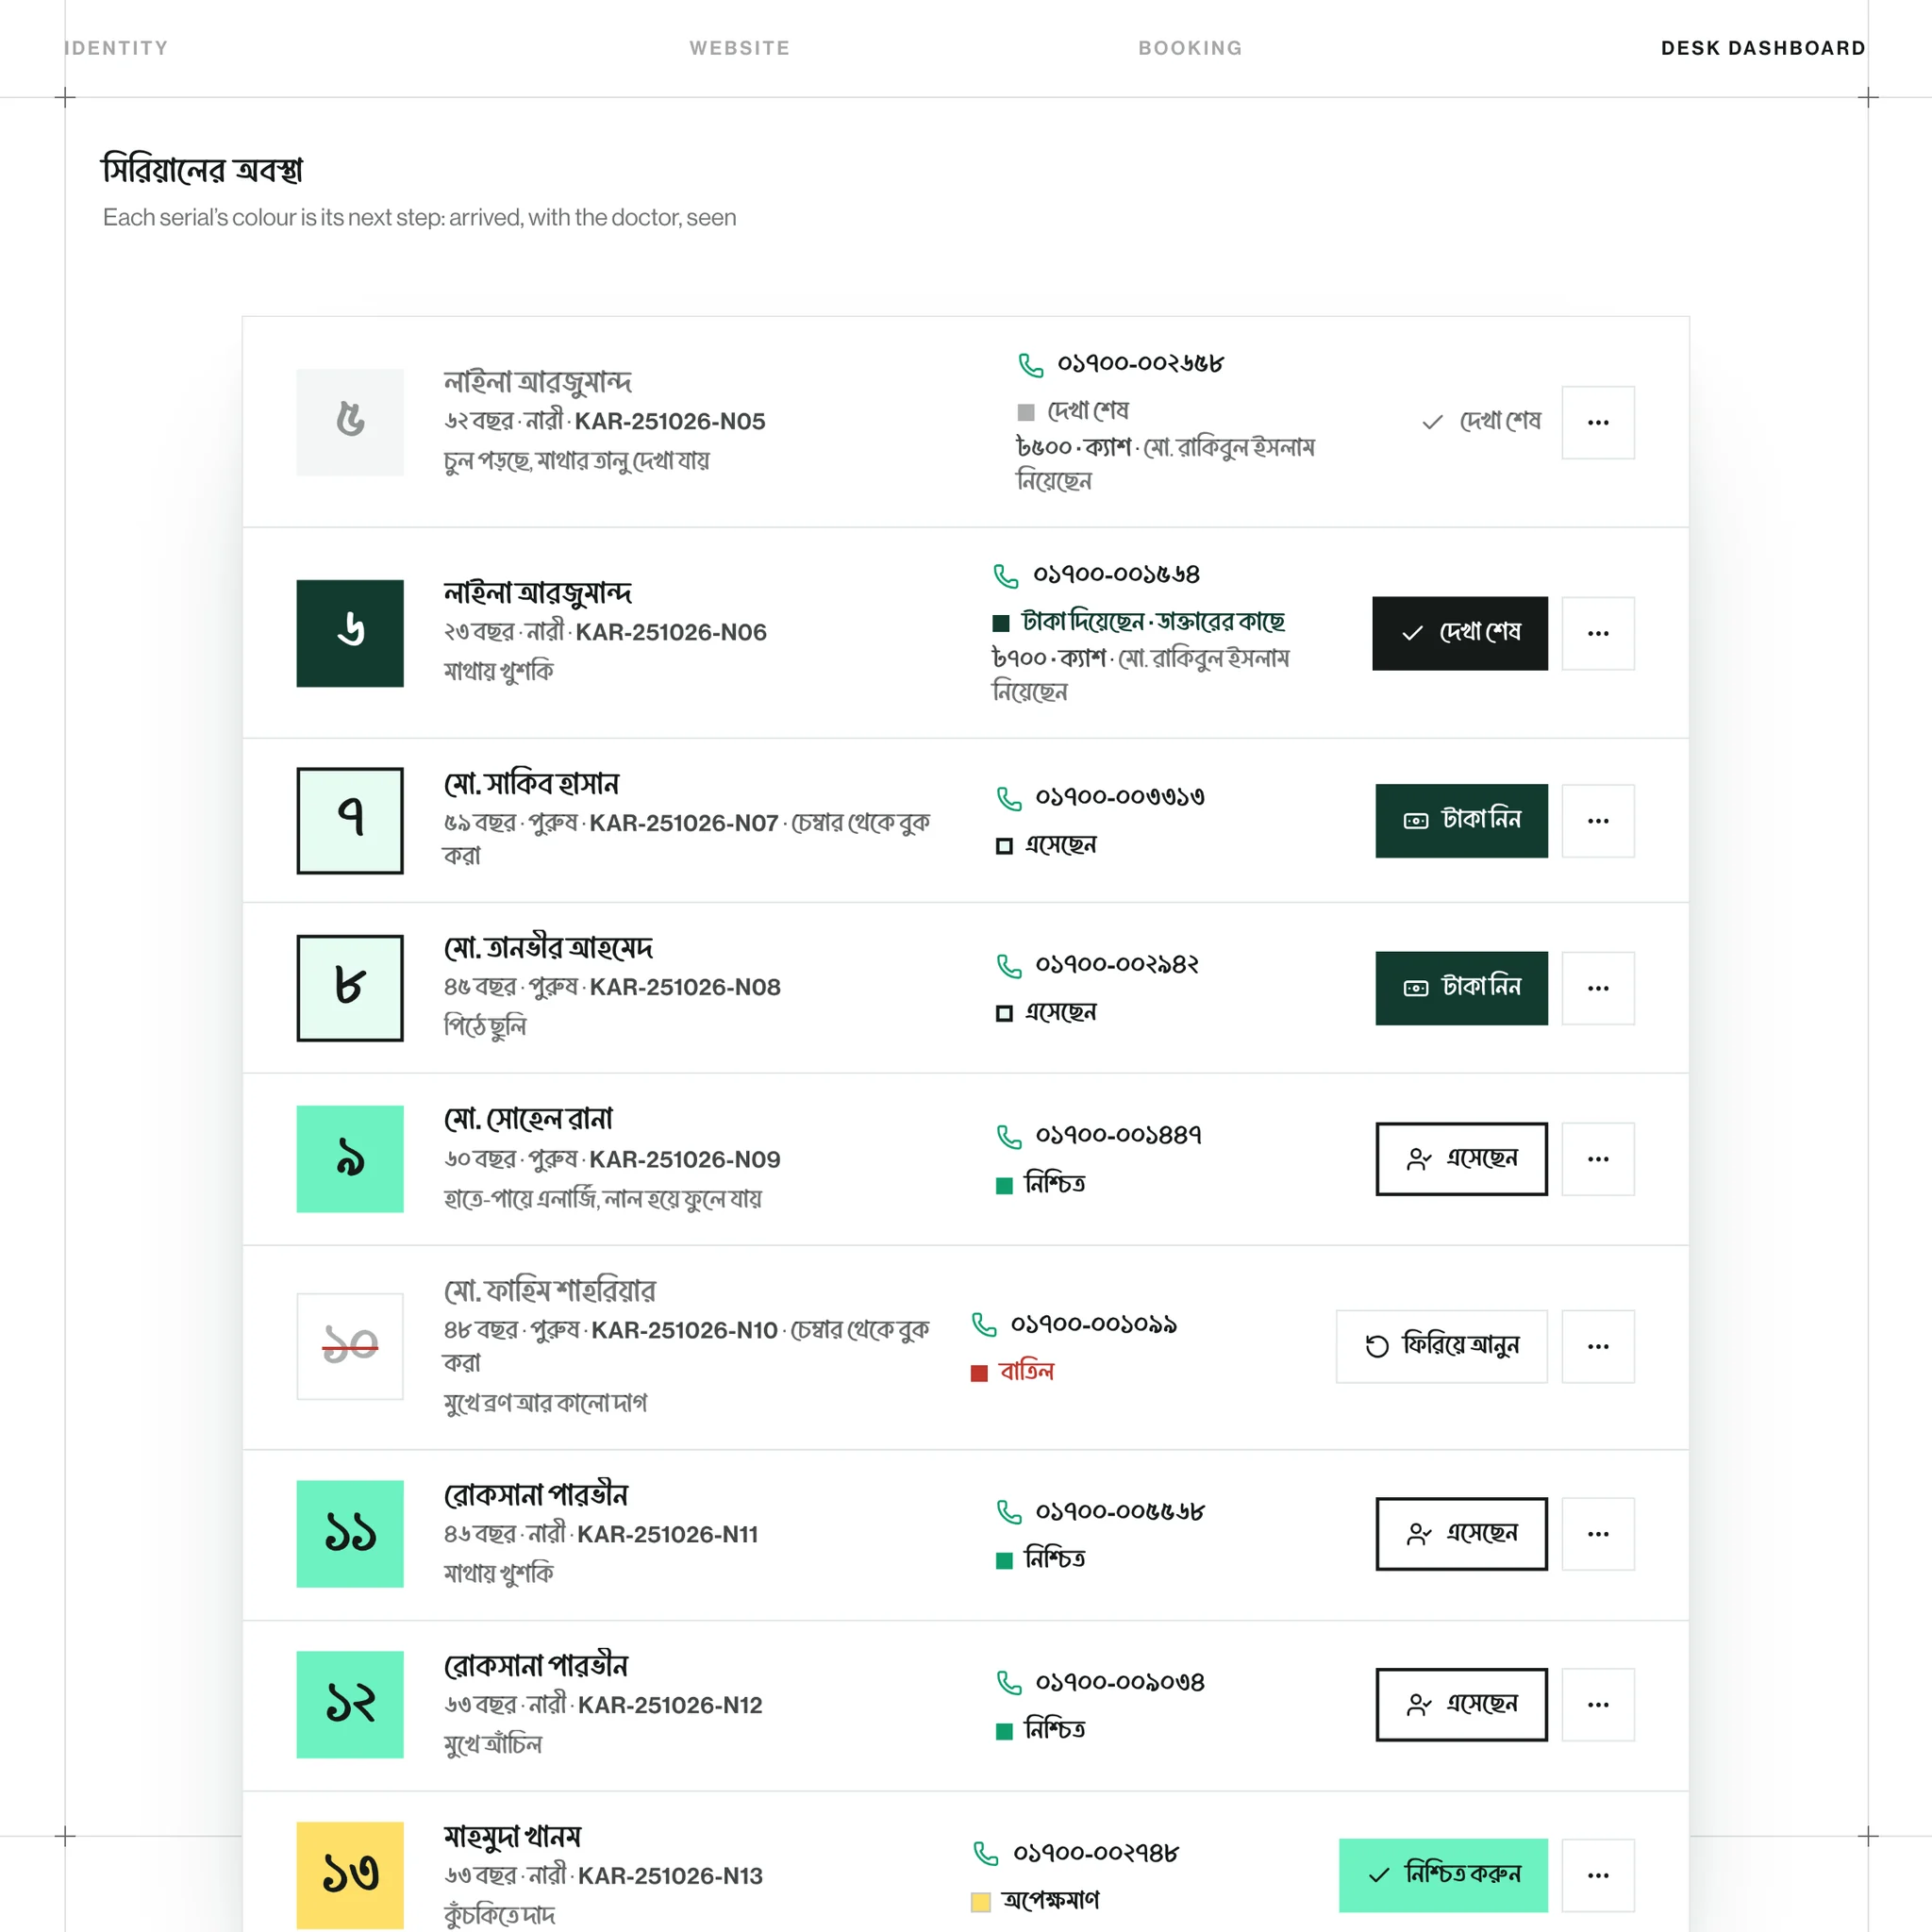Click the dark green serial tile ৬

350,633
